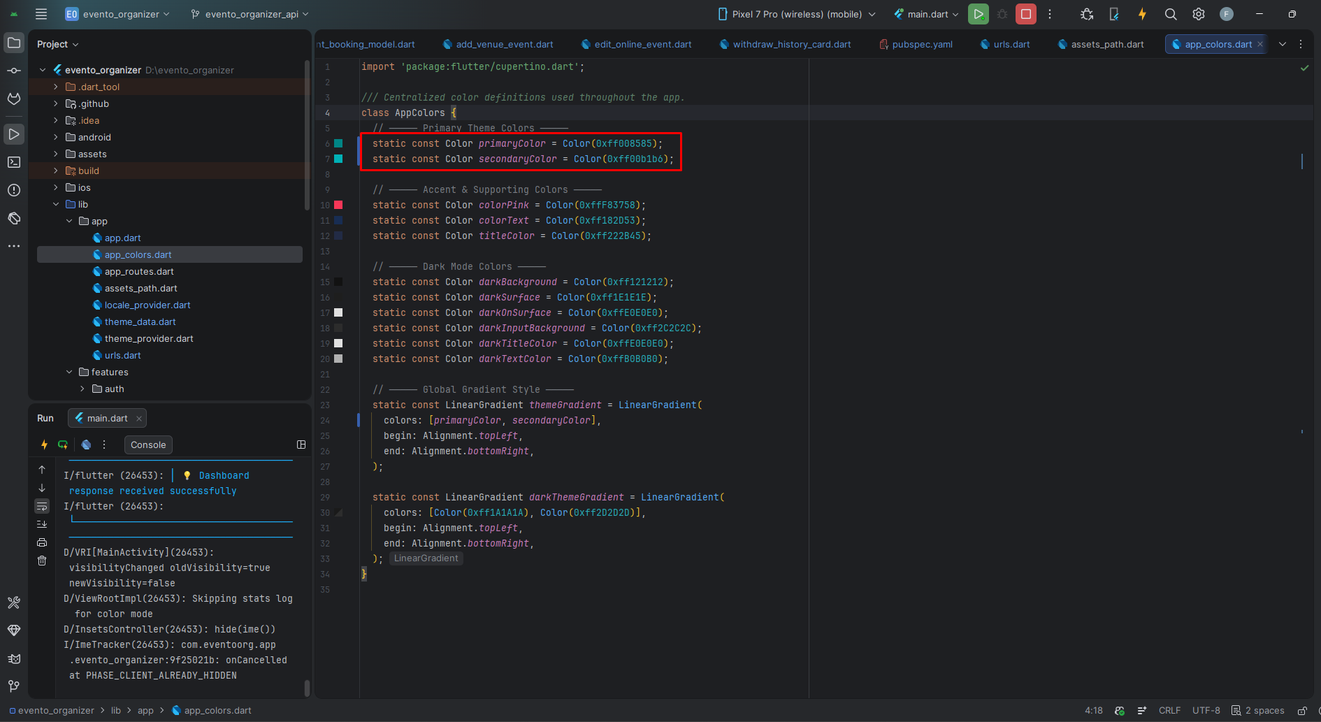Clear the run console output
Viewport: 1321px width, 722px height.
(42, 560)
